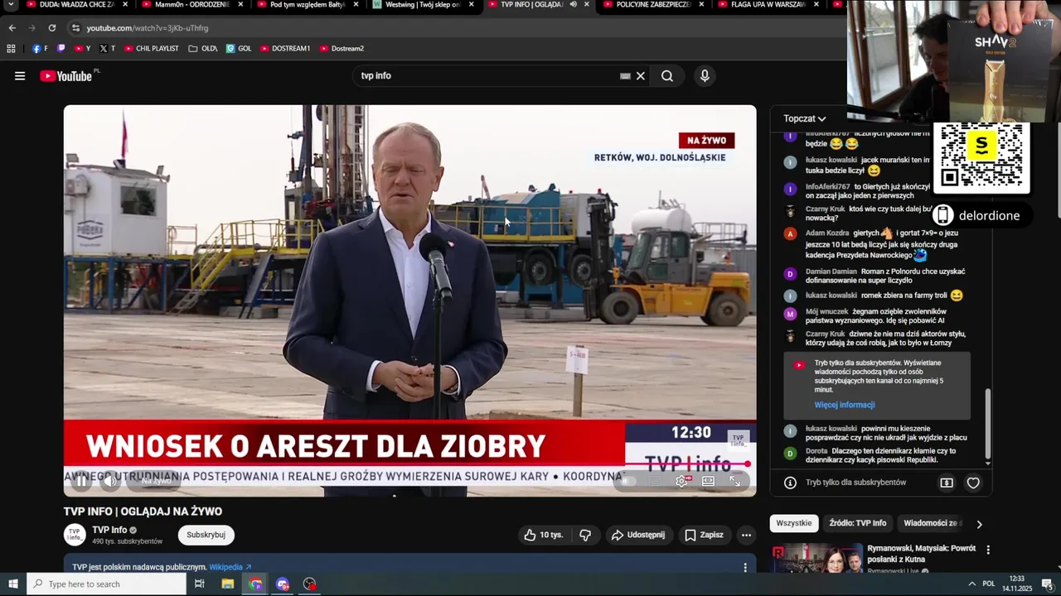Open options for the TVP publisher notice
Screen dimensions: 1061x596
coord(745,567)
